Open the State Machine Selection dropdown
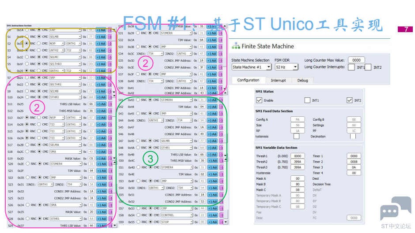 [x=252, y=67]
